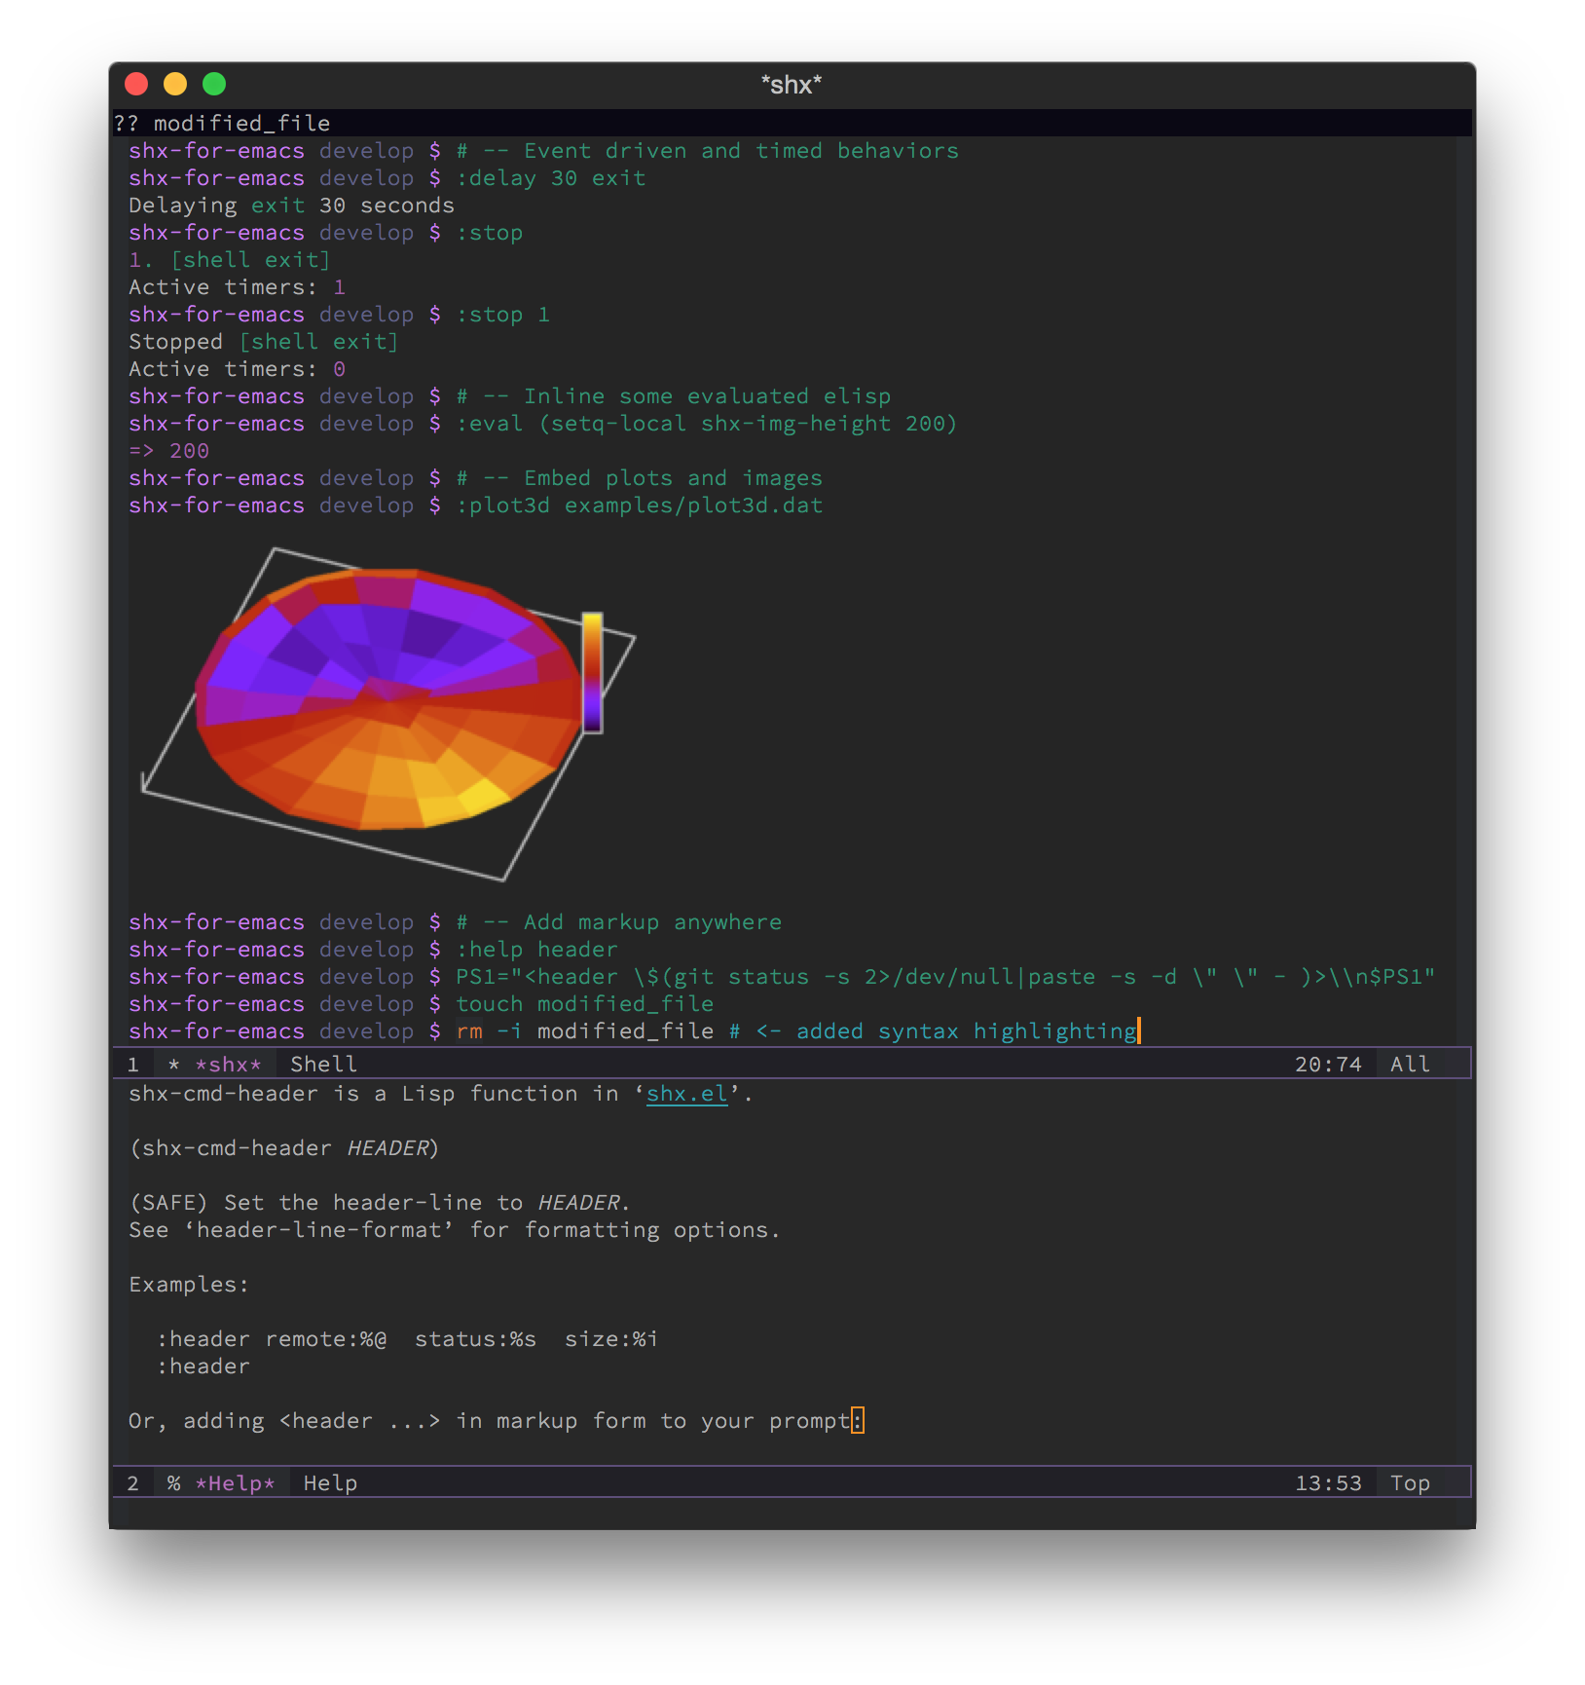The width and height of the screenshot is (1585, 1685).
Task: Click 'shx-cmd-header is a Lisp function' line
Action: 441,1094
